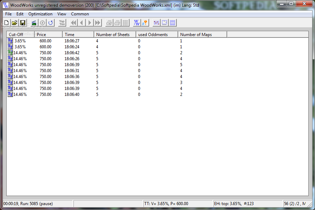Open the Common menu
This screenshot has width=315, height=210.
80,14
